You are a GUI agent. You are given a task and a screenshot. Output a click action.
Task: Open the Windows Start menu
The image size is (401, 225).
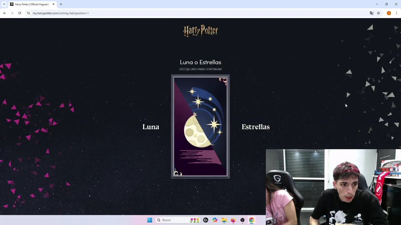[149, 220]
